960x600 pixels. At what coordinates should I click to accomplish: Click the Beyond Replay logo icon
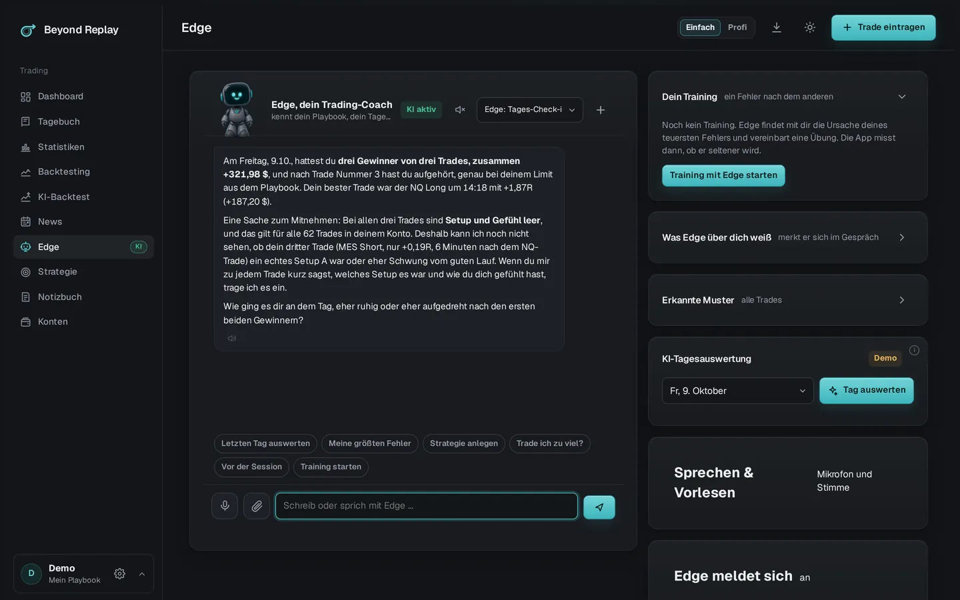coord(28,30)
